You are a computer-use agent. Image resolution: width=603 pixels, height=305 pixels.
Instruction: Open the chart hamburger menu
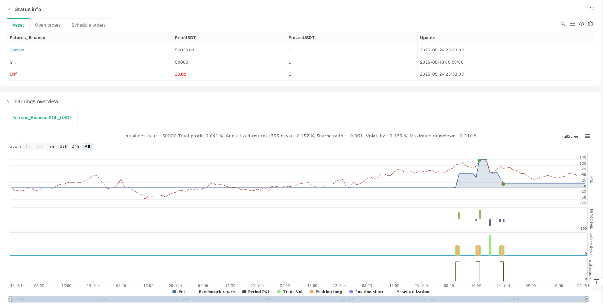click(x=588, y=136)
